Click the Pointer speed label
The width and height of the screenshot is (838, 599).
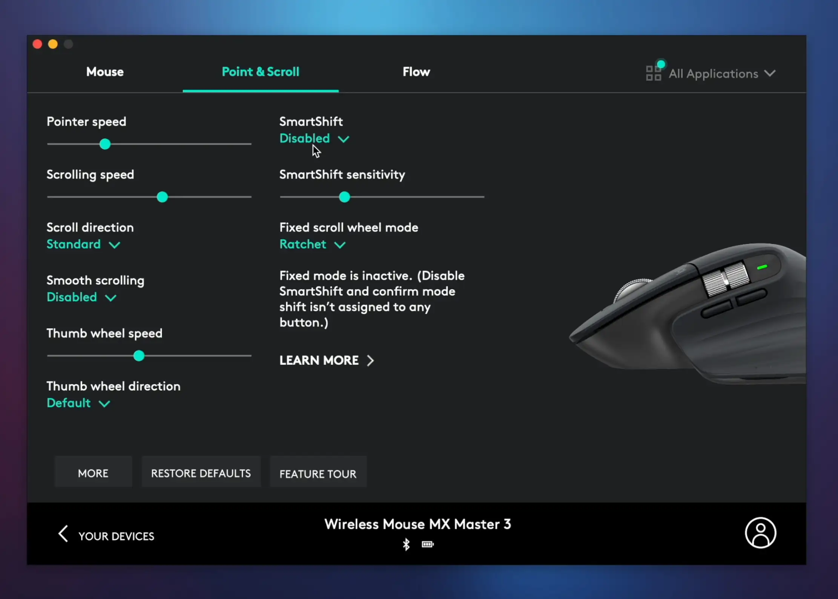pyautogui.click(x=86, y=122)
